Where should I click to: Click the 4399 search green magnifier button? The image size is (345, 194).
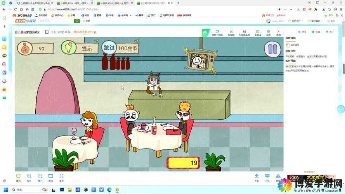pyautogui.click(x=77, y=21)
